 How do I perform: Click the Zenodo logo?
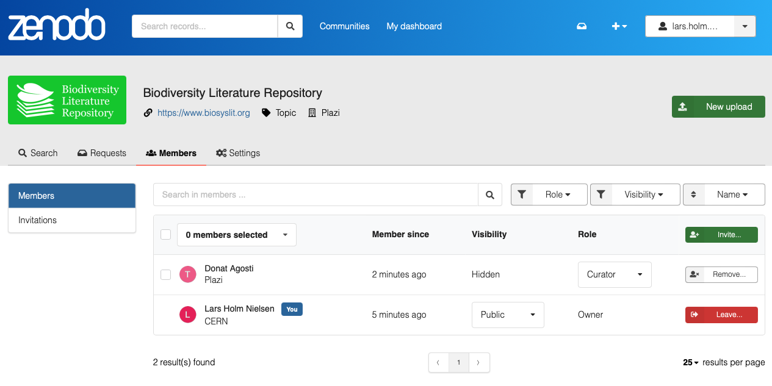[56, 26]
